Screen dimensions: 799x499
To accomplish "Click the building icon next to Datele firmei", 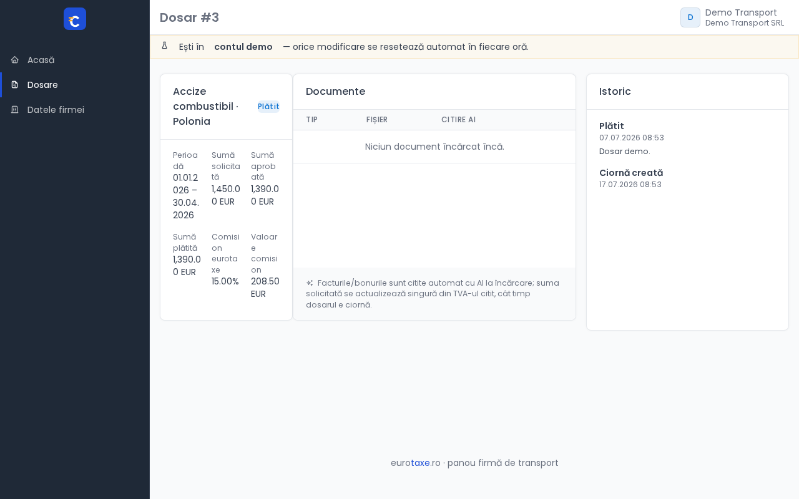I will [x=15, y=110].
